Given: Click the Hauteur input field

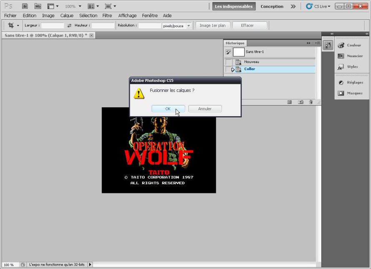Looking at the screenshot, I should [x=103, y=25].
